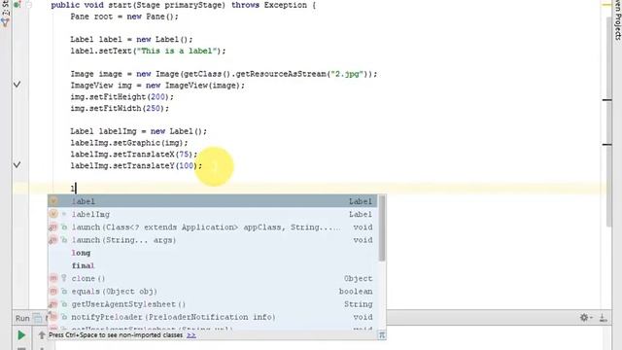The image size is (622, 350).
Task: Select equals(Object obj) suggestion
Action: [x=213, y=292]
